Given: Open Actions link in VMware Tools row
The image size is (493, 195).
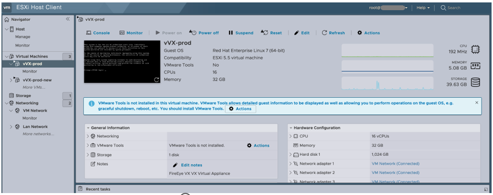Looking at the screenshot, I should [x=258, y=145].
